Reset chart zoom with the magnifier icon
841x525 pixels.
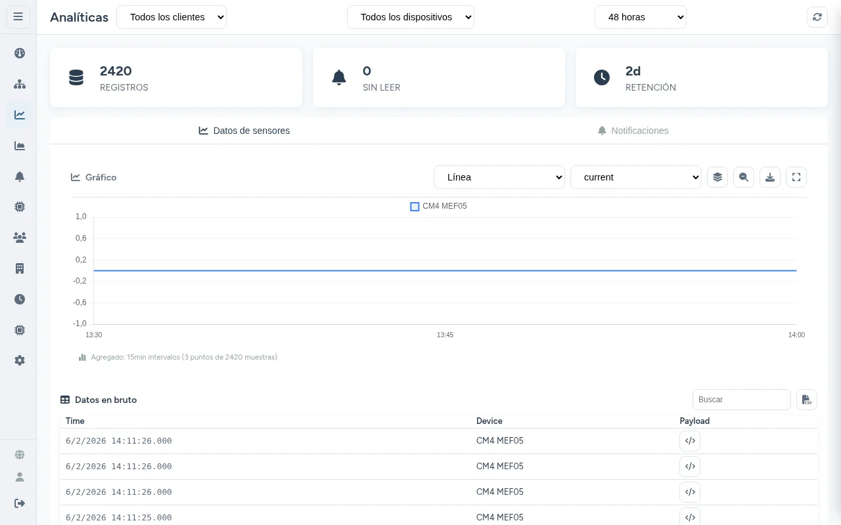744,177
